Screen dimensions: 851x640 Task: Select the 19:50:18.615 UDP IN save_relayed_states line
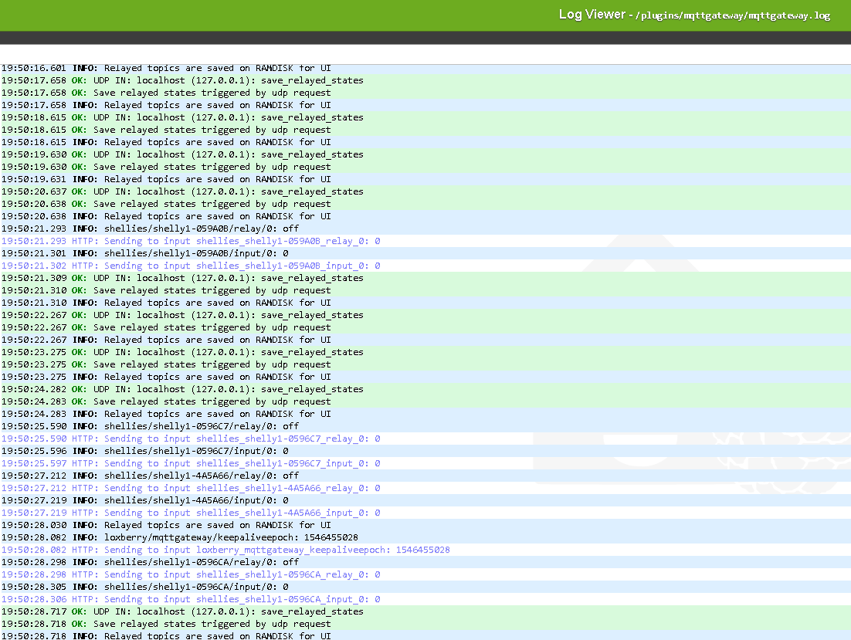(x=216, y=117)
